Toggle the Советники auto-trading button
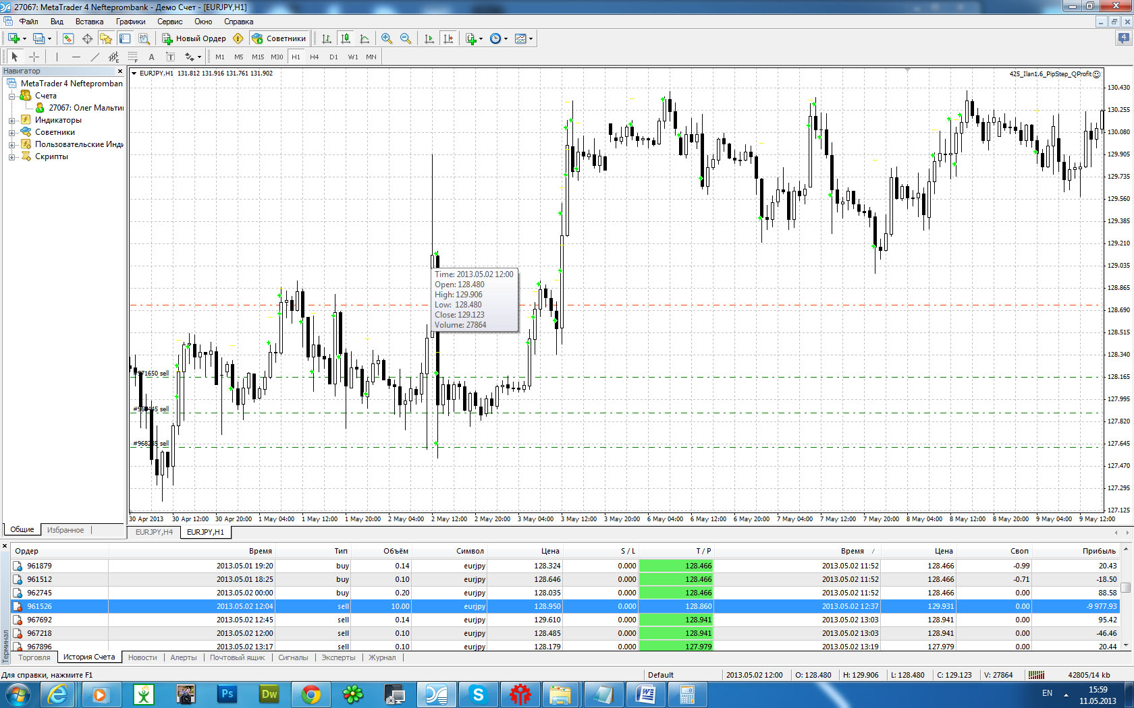The image size is (1134, 708). pos(279,38)
